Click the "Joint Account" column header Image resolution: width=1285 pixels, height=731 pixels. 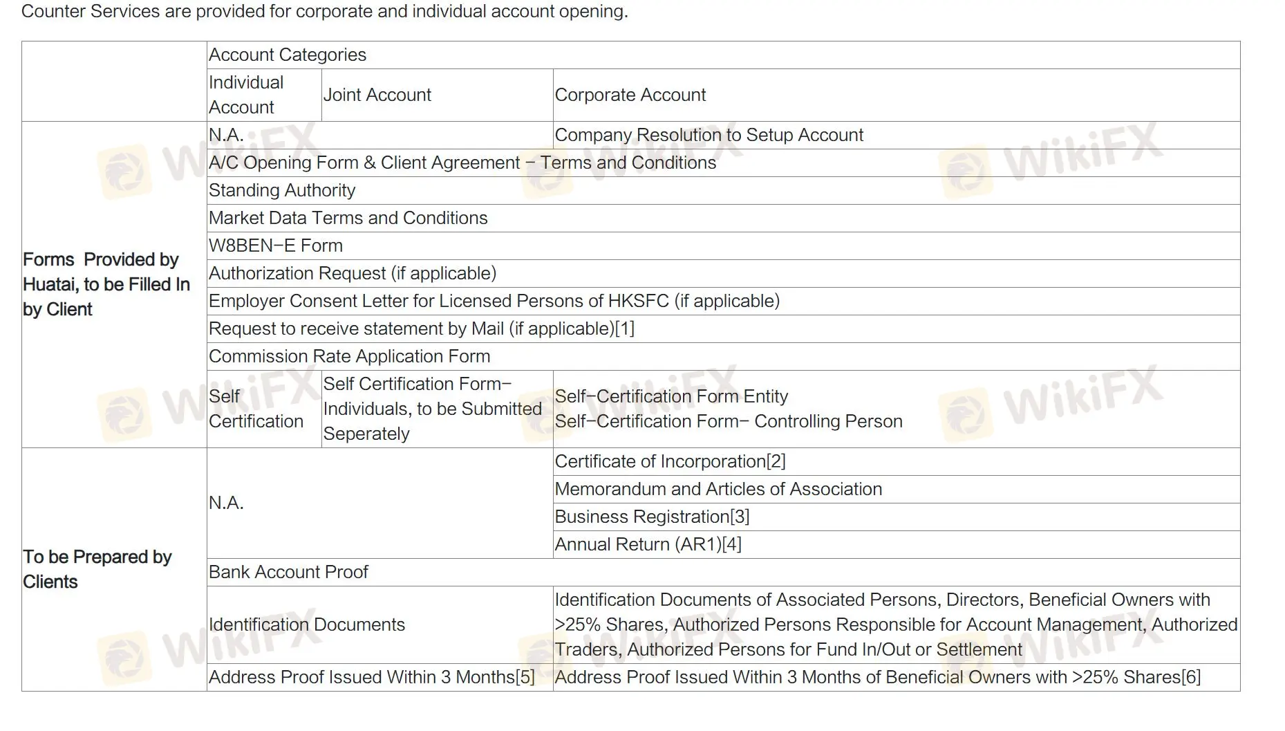tap(377, 95)
